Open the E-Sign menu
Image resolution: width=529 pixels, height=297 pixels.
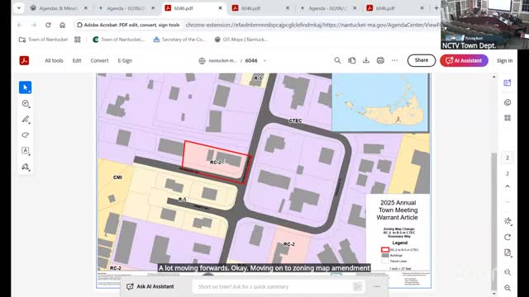point(125,60)
